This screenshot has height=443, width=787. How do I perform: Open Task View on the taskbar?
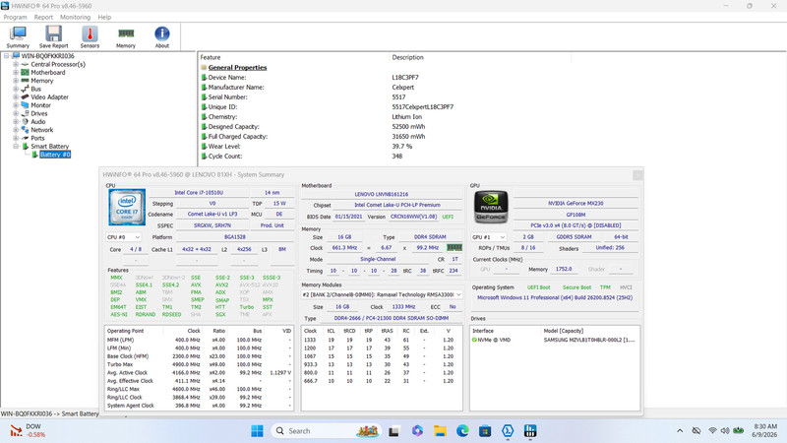[394, 431]
